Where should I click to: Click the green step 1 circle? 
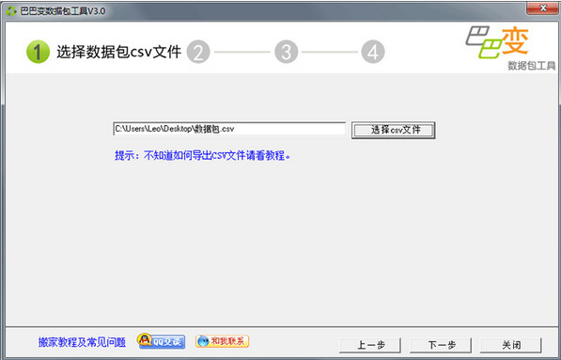pos(38,52)
